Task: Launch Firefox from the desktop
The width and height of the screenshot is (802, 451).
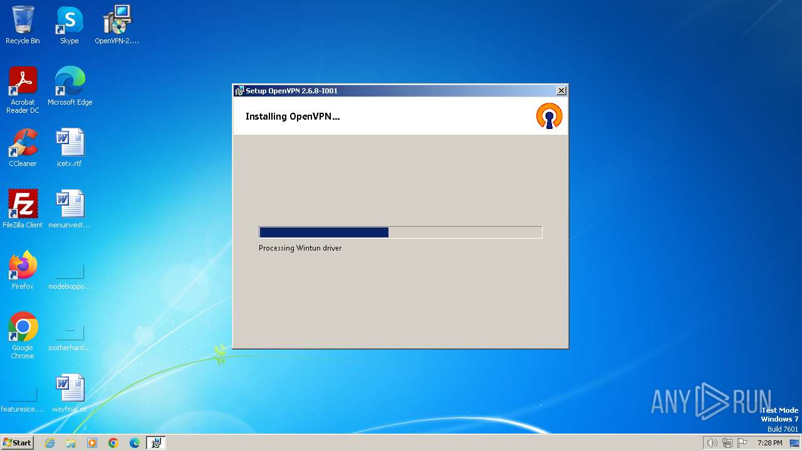Action: coord(23,271)
